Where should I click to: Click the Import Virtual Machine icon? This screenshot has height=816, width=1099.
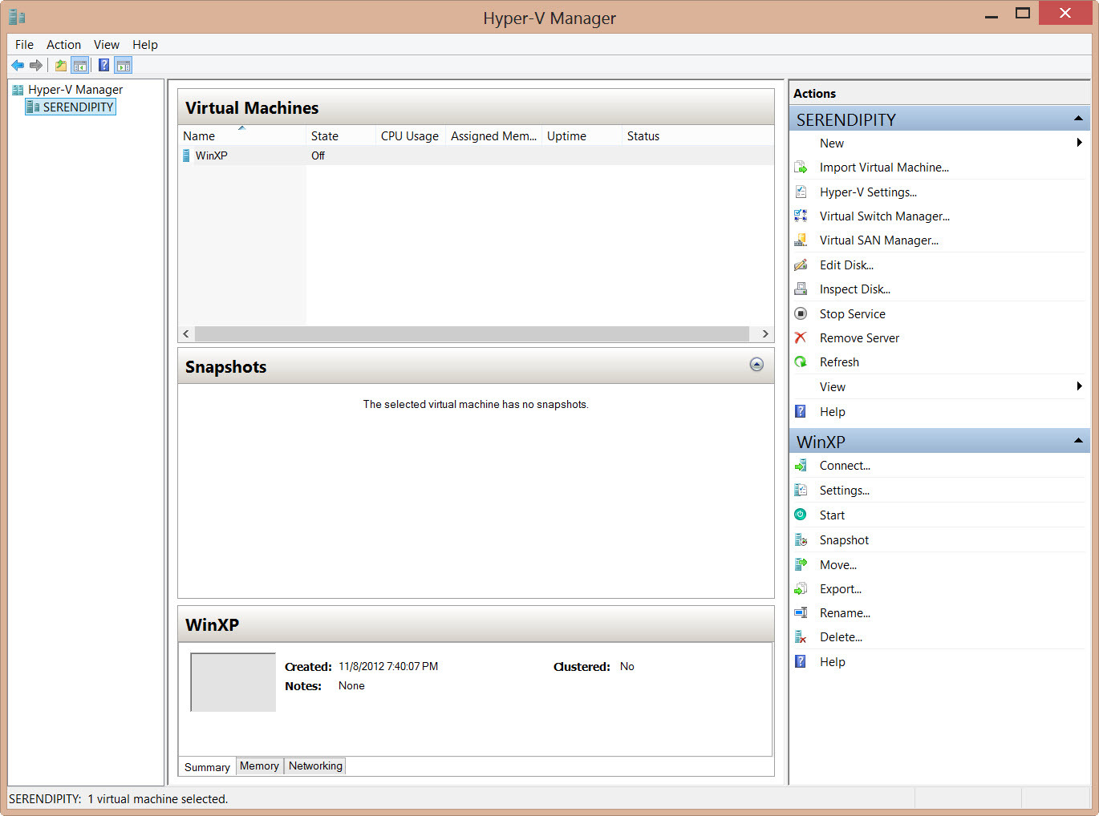pyautogui.click(x=801, y=168)
